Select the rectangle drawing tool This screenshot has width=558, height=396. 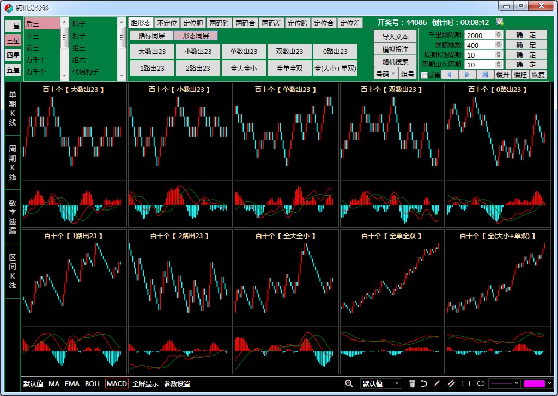[466, 383]
